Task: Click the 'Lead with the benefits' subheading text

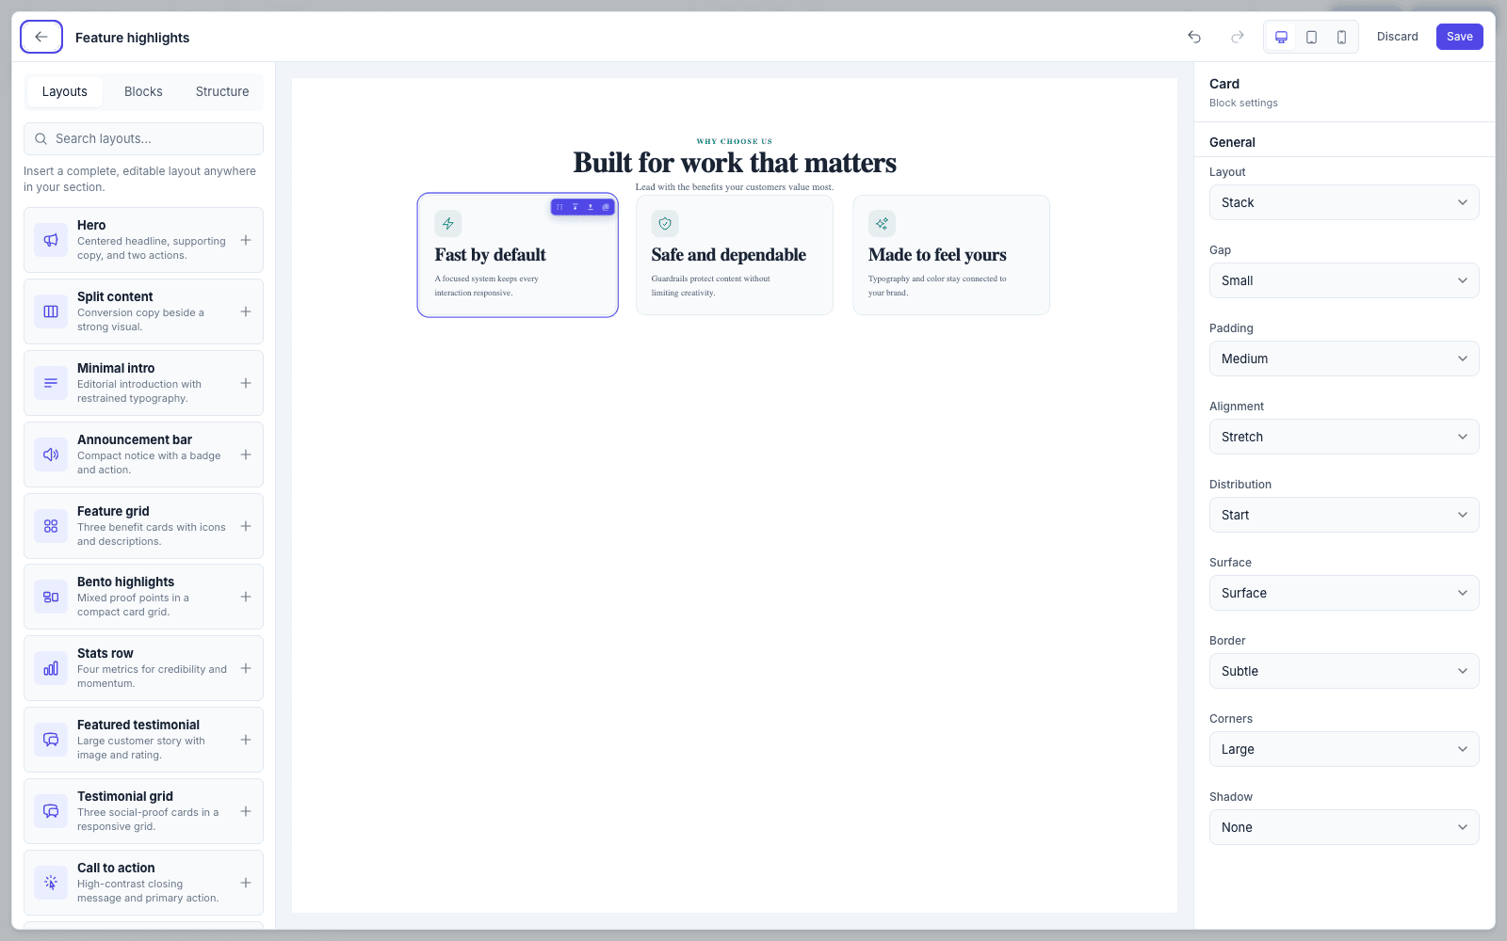Action: tap(735, 187)
